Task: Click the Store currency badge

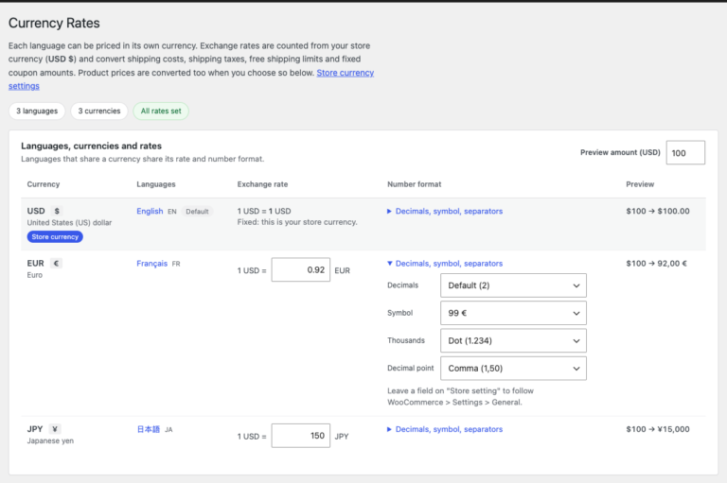Action: point(55,236)
